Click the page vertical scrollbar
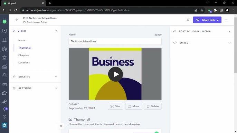The height and width of the screenshot is (133, 237). [236, 45]
